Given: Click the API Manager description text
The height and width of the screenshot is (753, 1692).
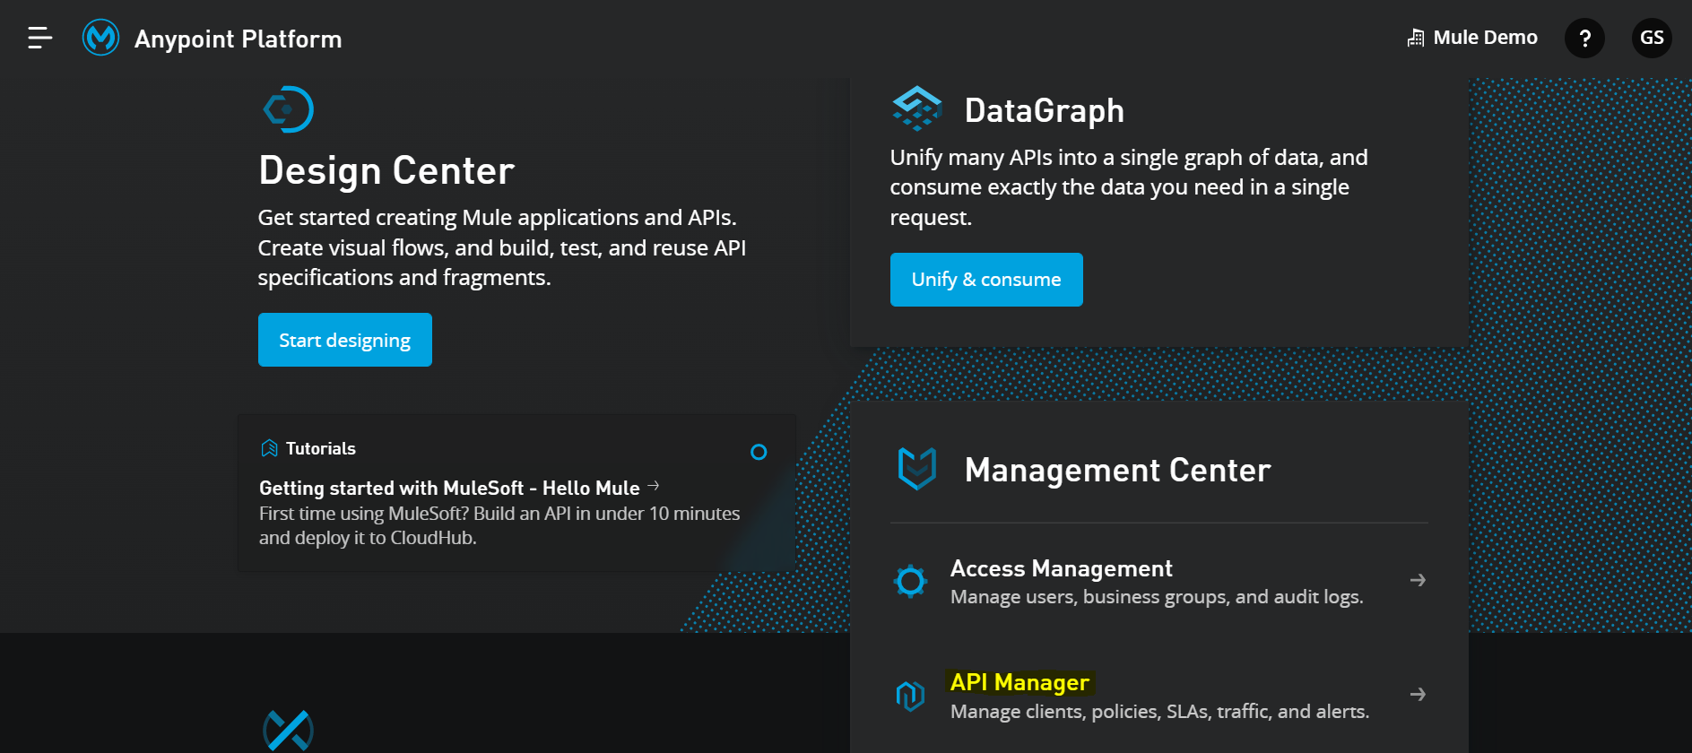Looking at the screenshot, I should (x=1159, y=712).
